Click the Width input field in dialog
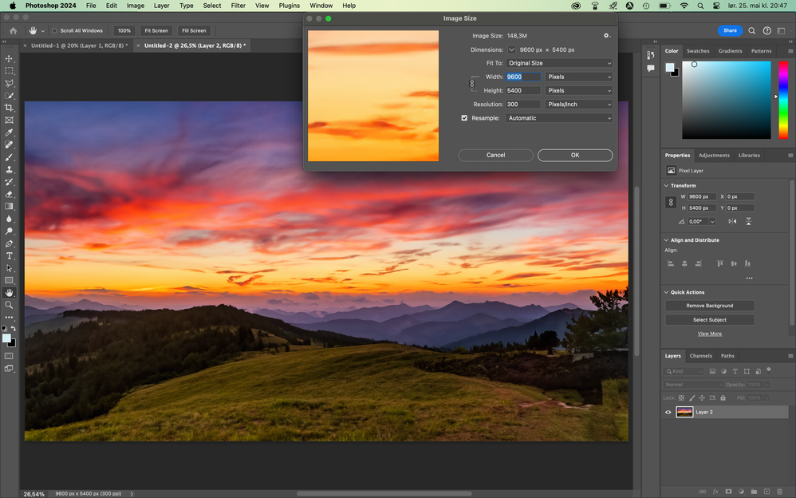796x498 pixels. (x=523, y=77)
